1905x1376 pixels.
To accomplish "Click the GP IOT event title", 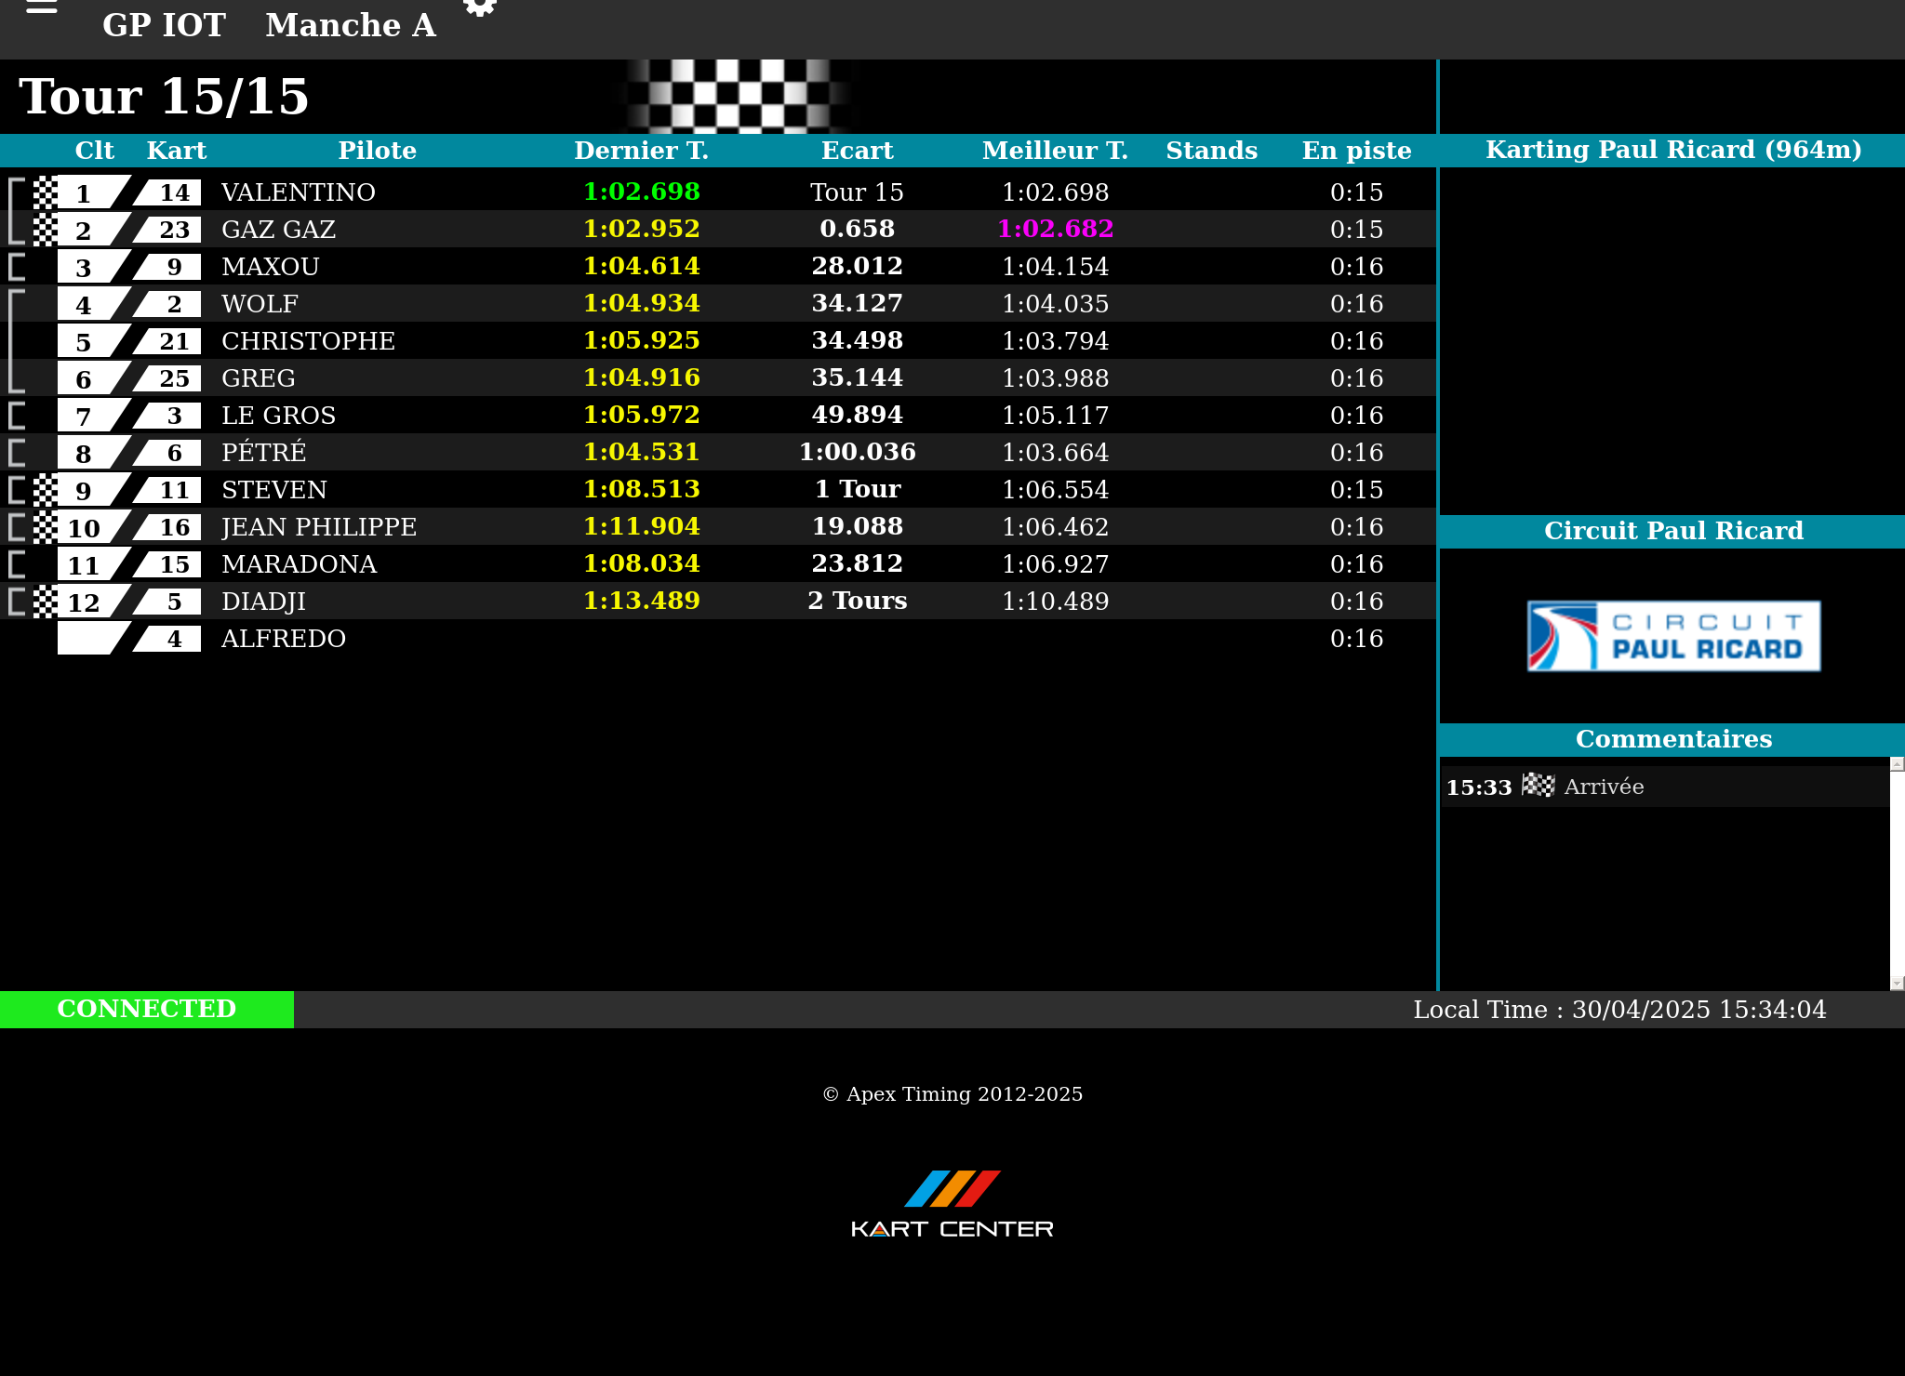I will (x=164, y=25).
